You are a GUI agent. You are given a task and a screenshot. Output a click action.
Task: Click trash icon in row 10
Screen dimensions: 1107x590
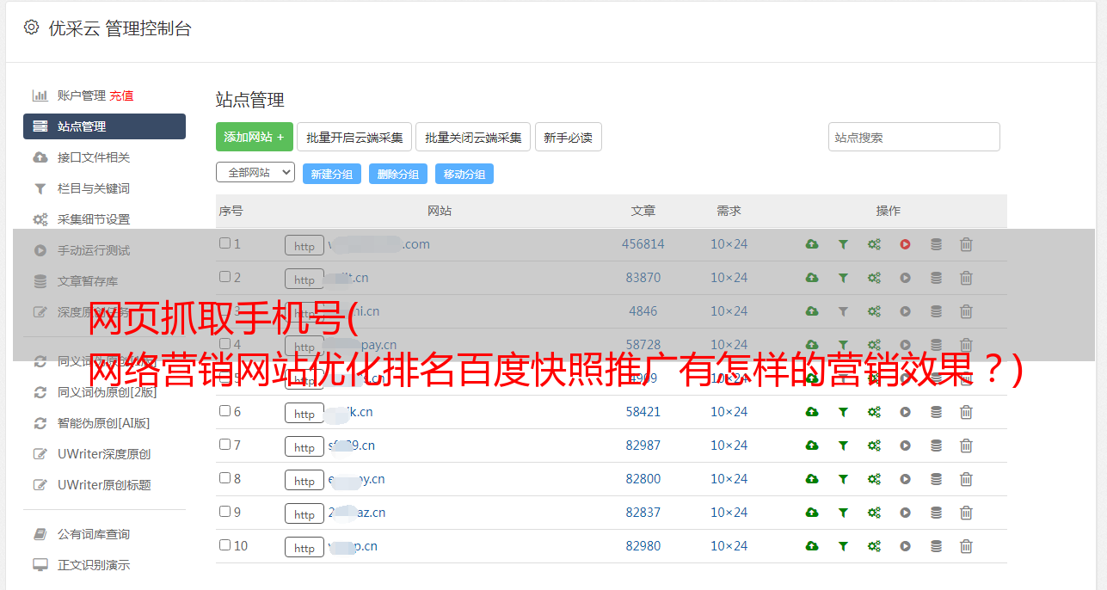point(966,546)
